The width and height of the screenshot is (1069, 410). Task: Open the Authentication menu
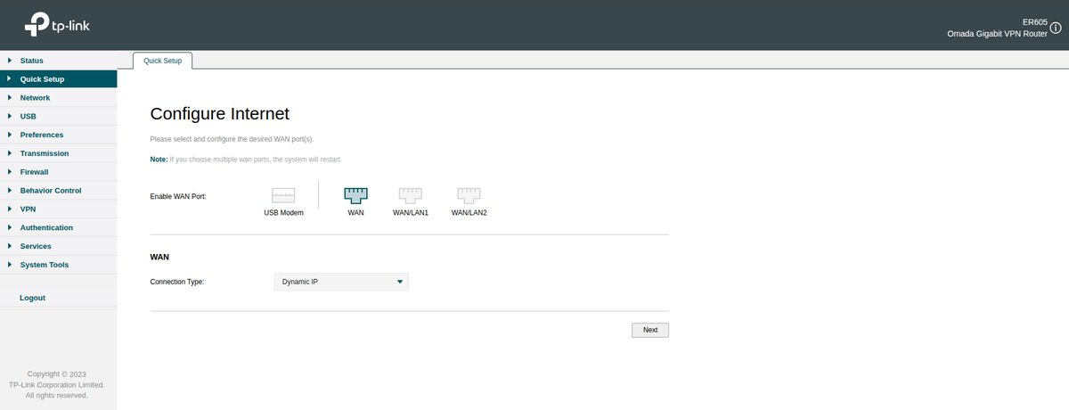tap(58, 227)
